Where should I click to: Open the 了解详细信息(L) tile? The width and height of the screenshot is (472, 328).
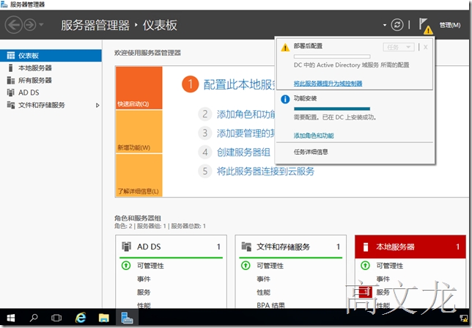pos(139,175)
